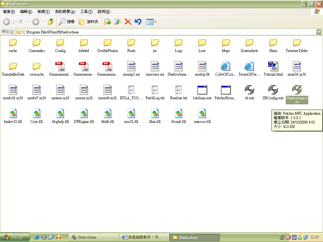Select the Skins folder
Viewport: 323px width, 242px height.
273,45
